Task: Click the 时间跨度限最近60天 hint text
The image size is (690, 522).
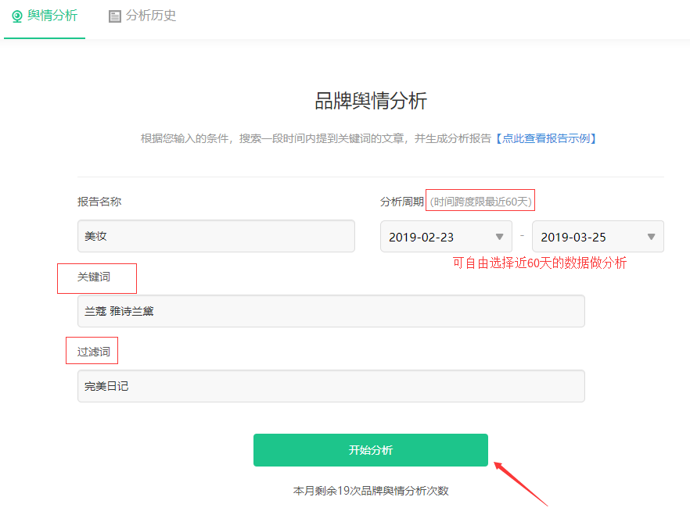Action: click(480, 202)
